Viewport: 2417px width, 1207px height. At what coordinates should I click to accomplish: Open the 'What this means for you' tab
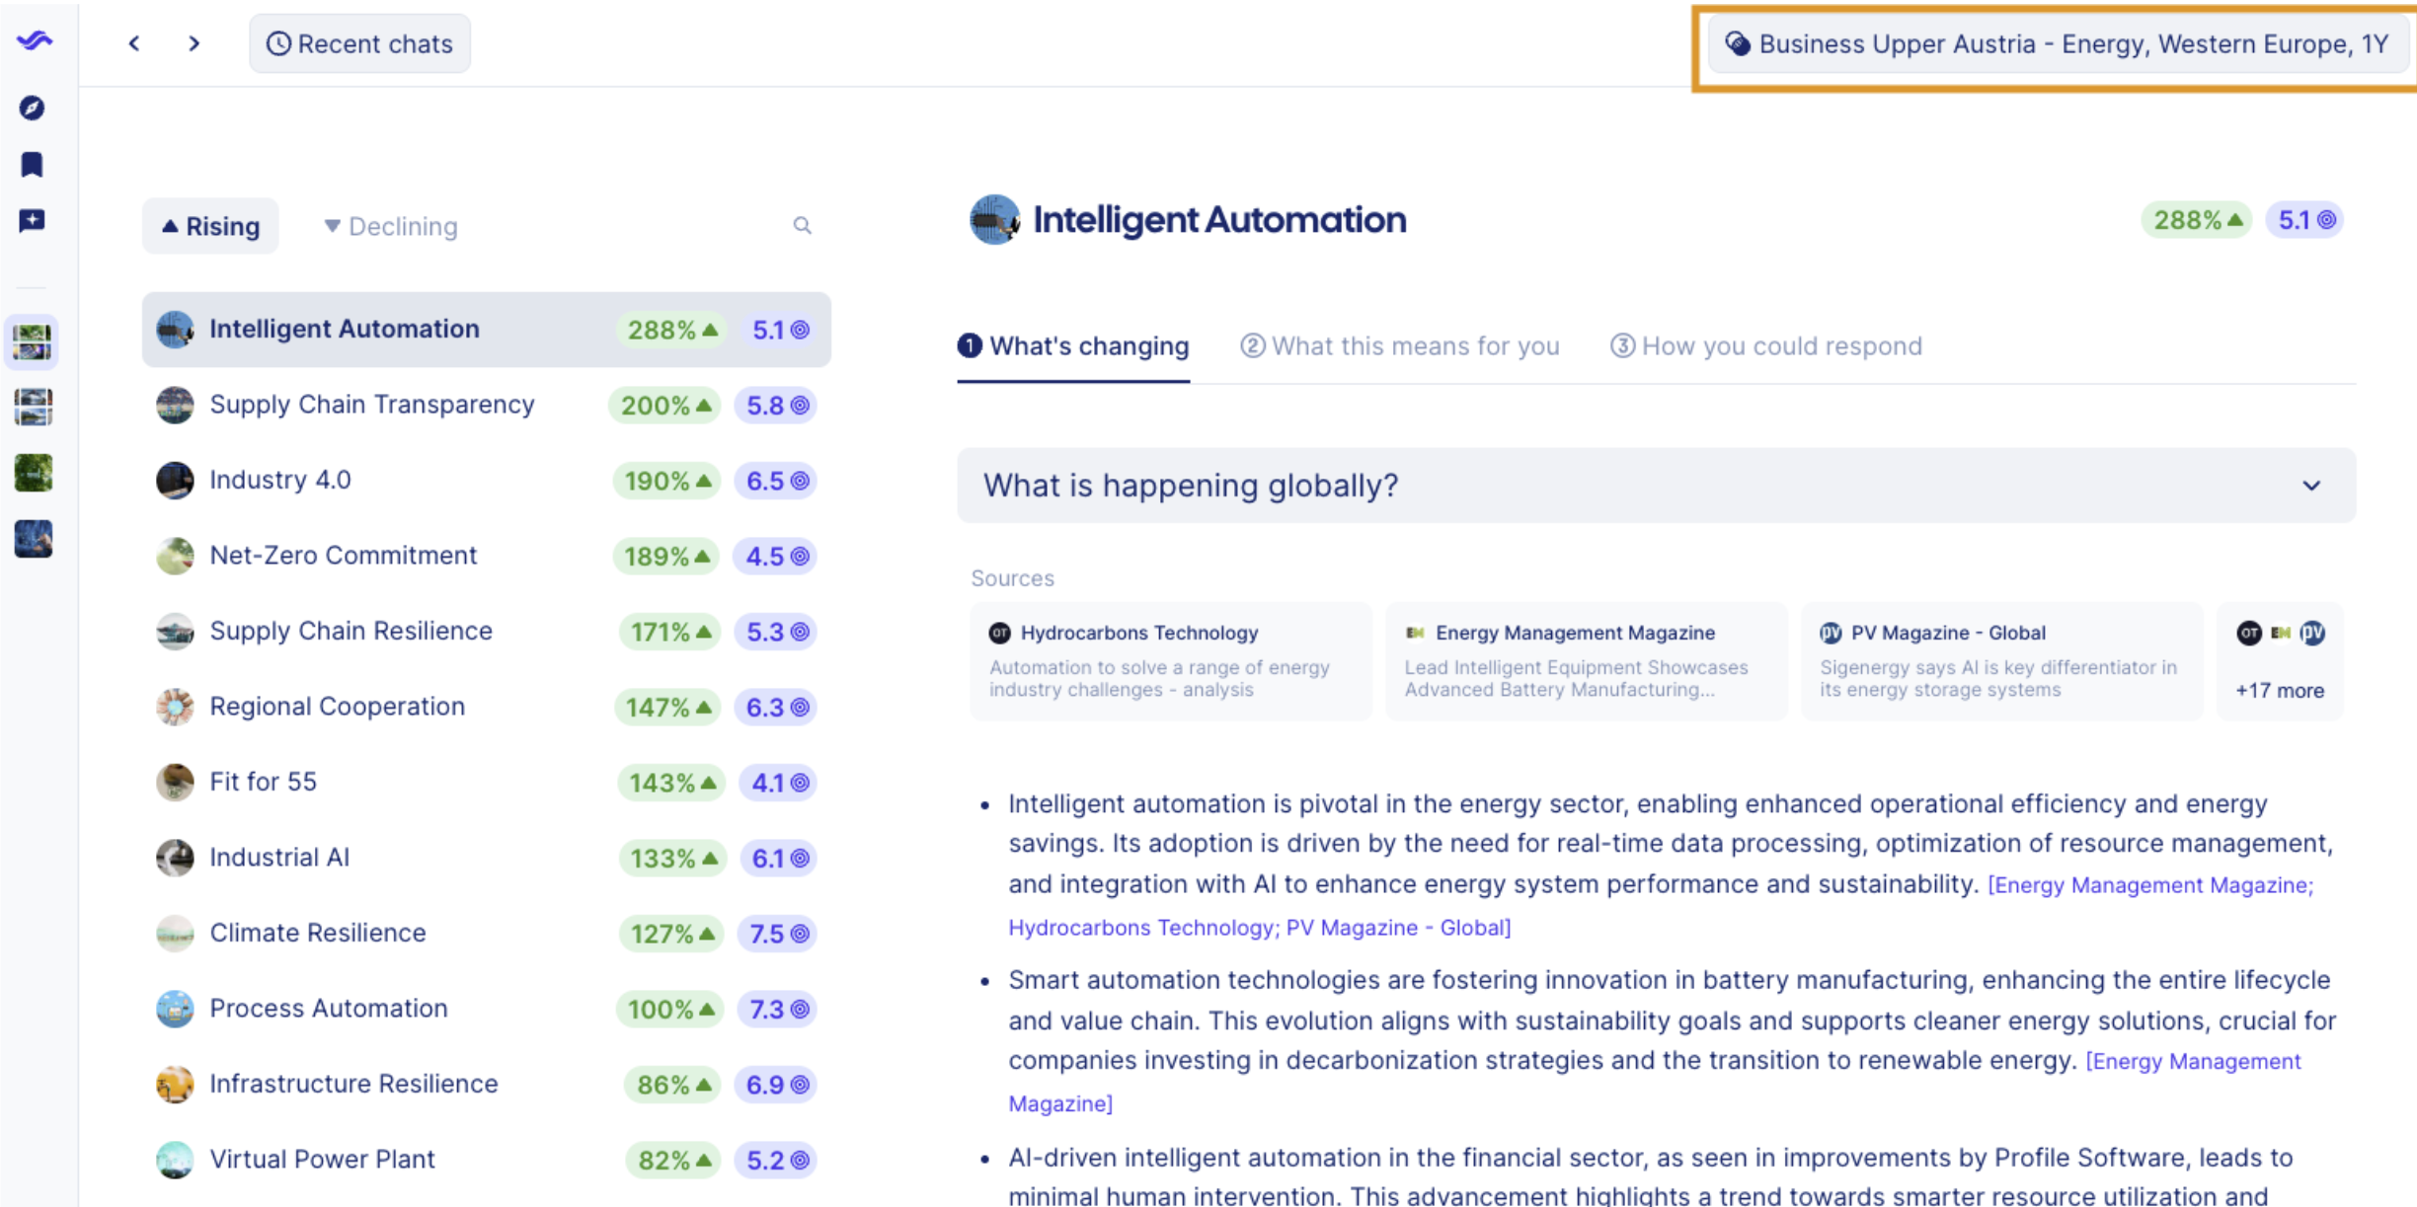pyautogui.click(x=1400, y=346)
